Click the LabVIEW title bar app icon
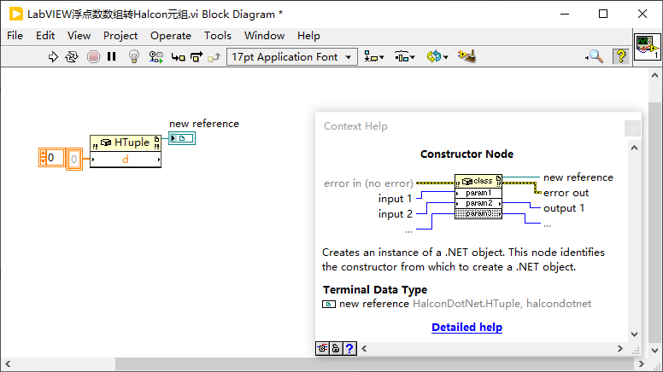Viewport: 663px width, 372px height. click(16, 14)
